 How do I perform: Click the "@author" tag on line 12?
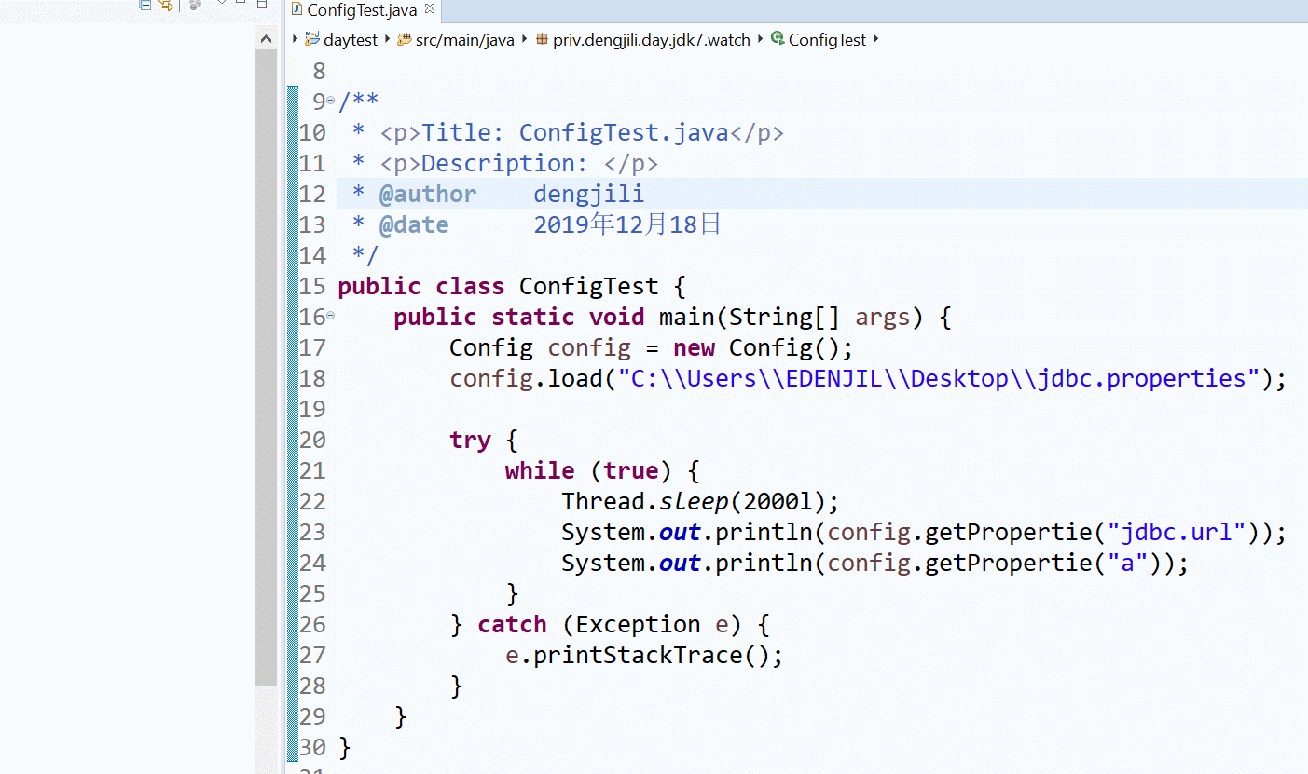(428, 194)
